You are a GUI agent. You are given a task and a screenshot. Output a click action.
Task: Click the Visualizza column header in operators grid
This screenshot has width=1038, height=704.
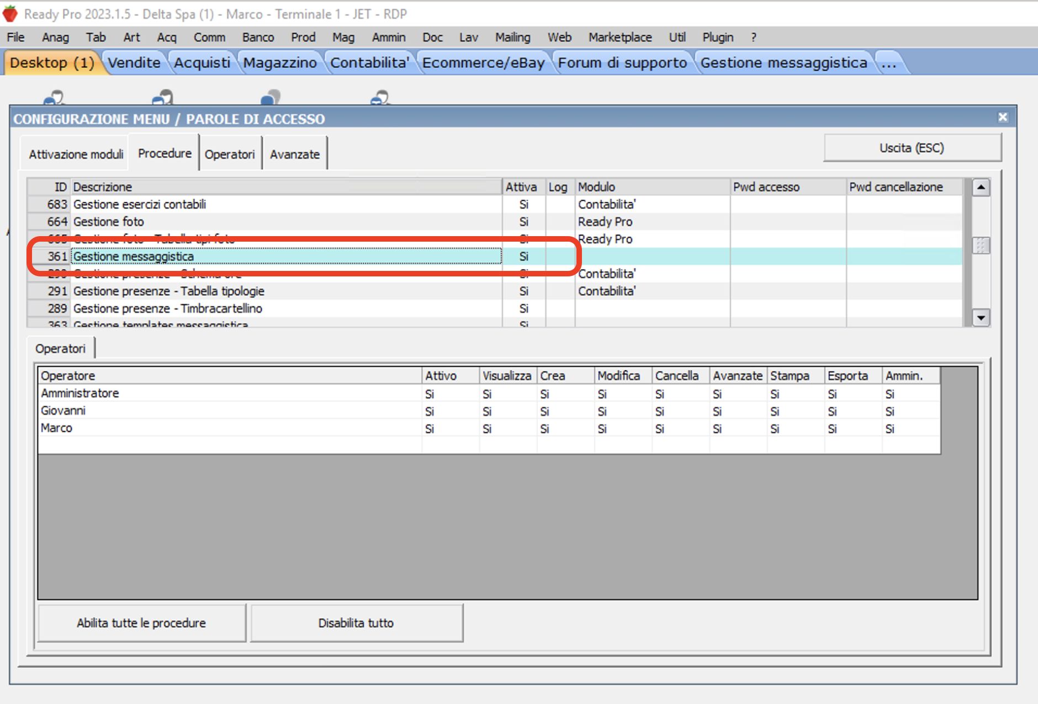(507, 376)
